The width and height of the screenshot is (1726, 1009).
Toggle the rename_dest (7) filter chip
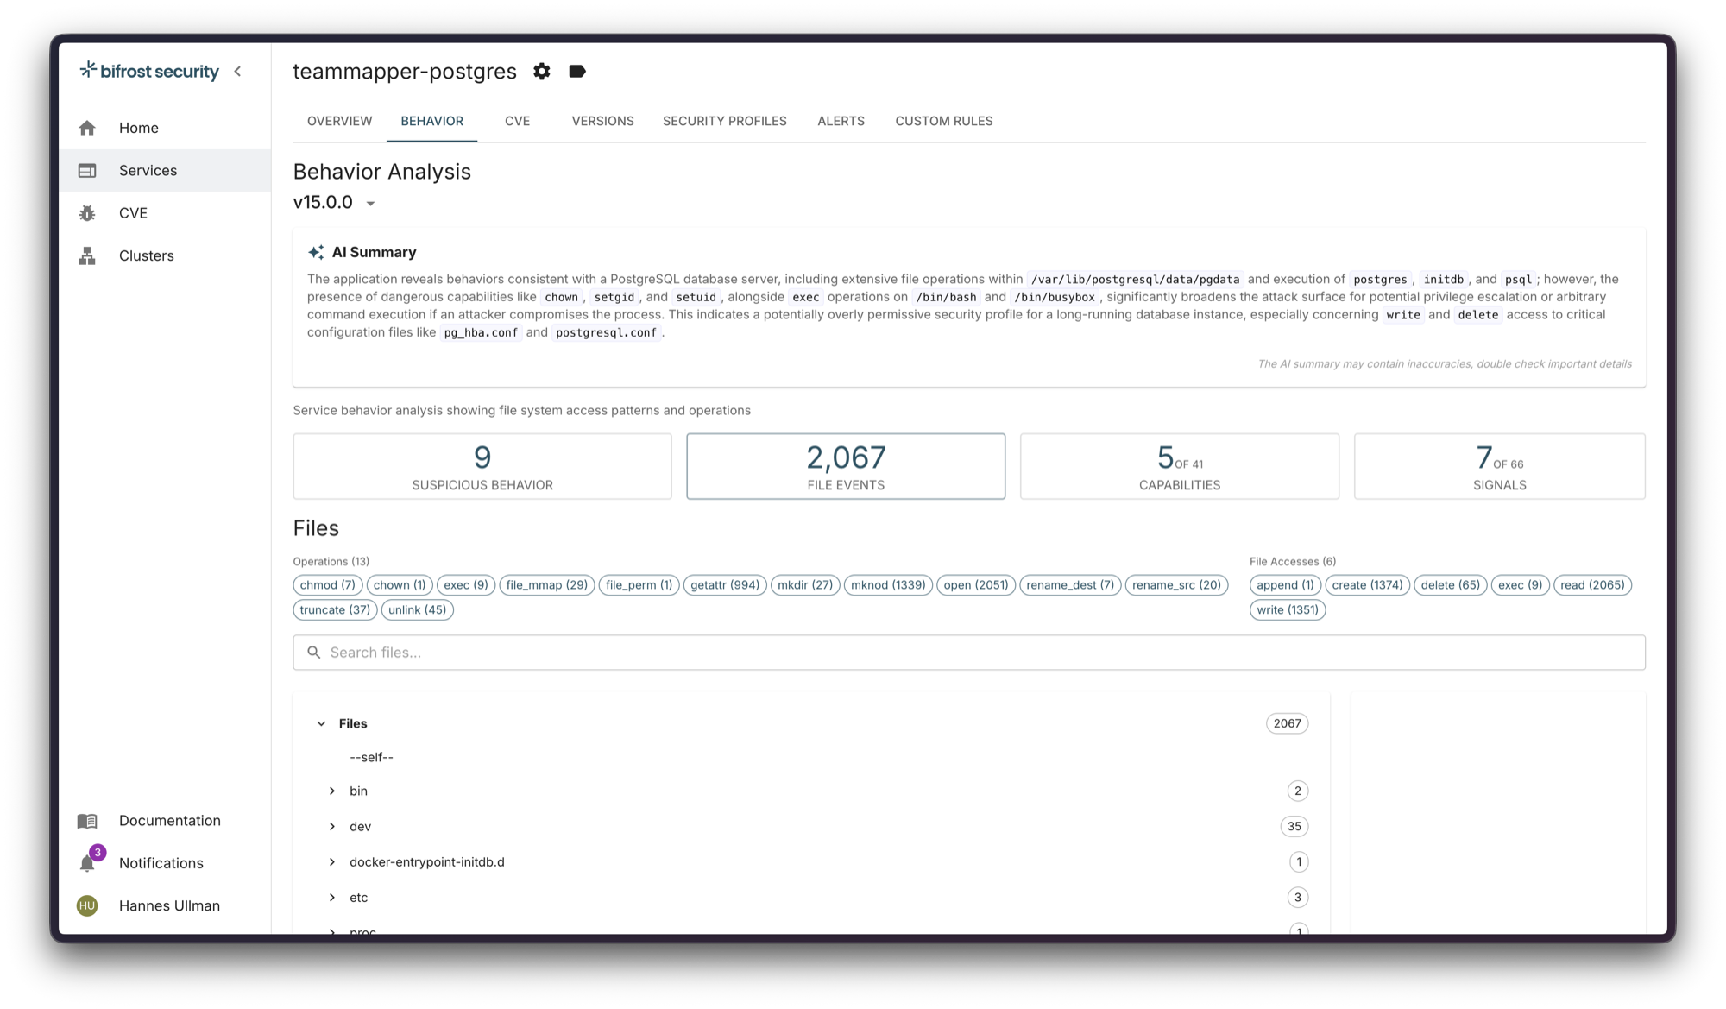[1070, 585]
